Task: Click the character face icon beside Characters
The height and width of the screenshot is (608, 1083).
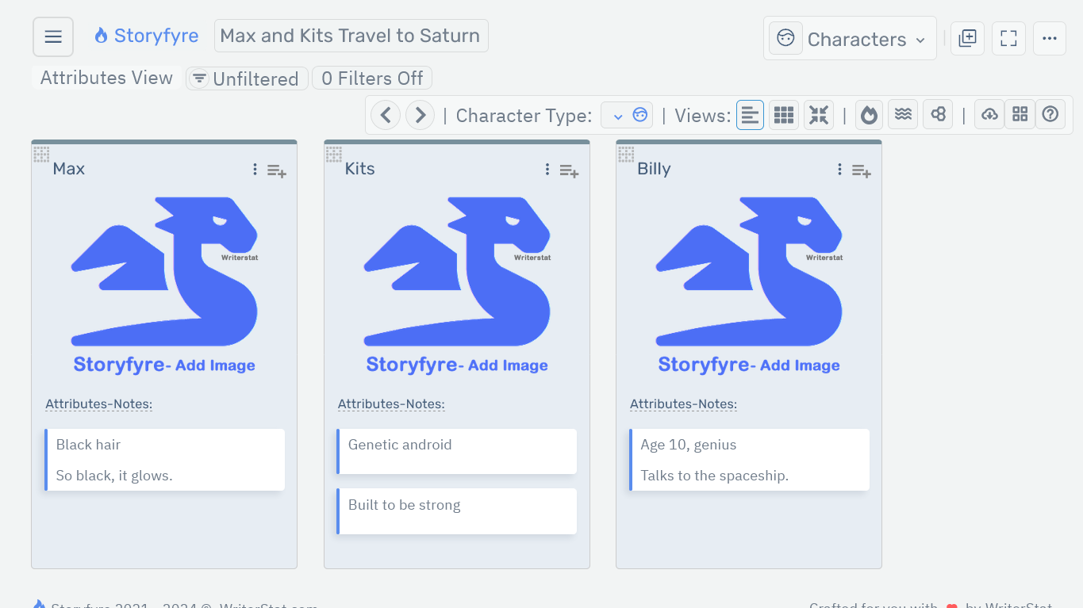Action: click(x=785, y=38)
